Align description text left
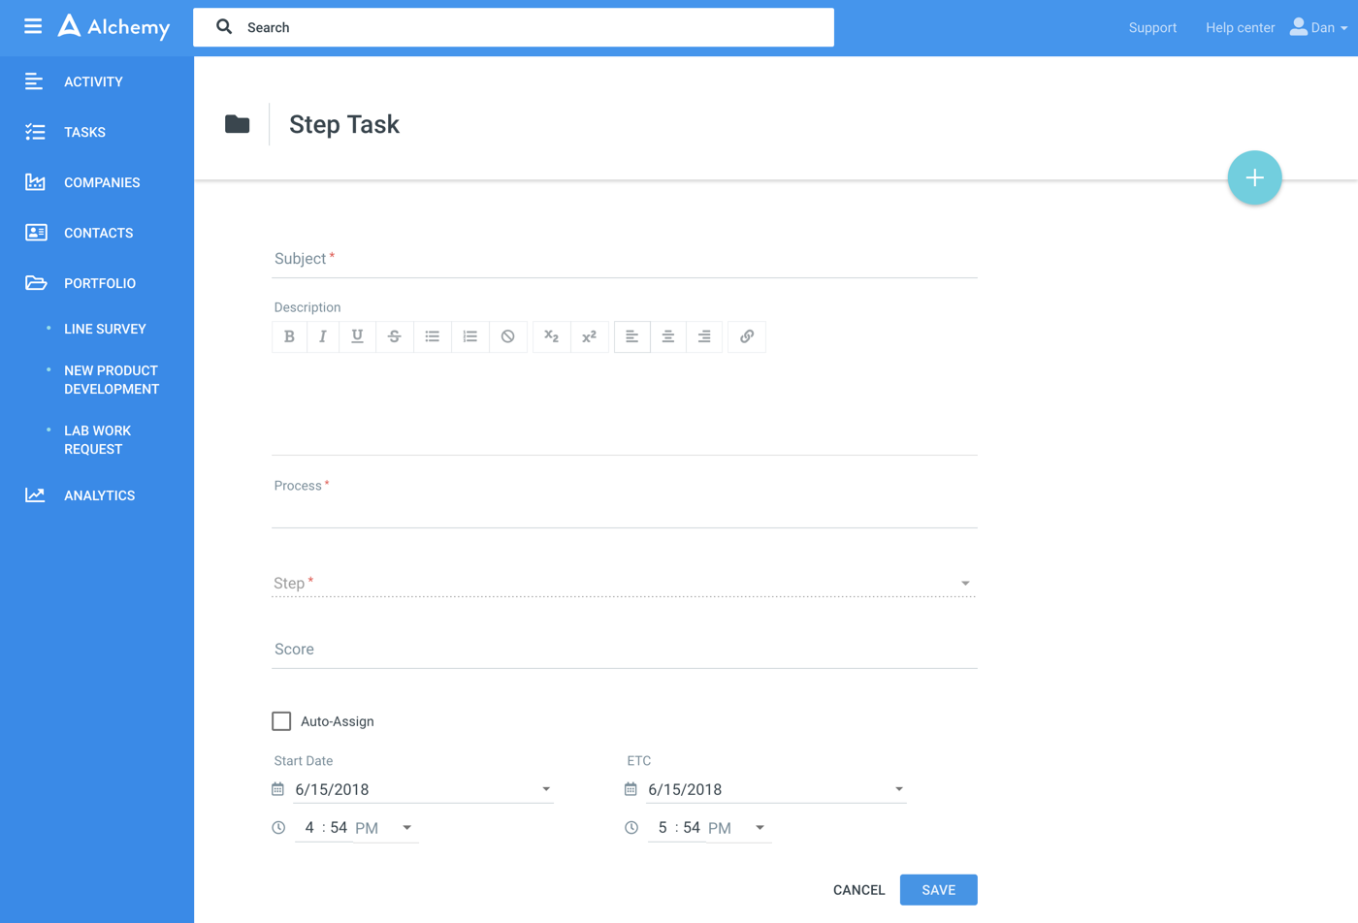 (631, 336)
